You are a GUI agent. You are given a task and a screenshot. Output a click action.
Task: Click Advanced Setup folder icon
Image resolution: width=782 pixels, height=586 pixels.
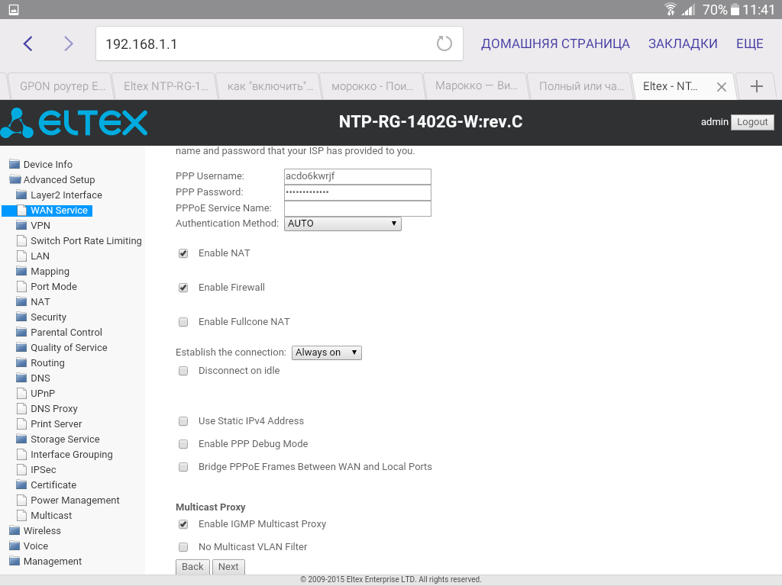15,179
